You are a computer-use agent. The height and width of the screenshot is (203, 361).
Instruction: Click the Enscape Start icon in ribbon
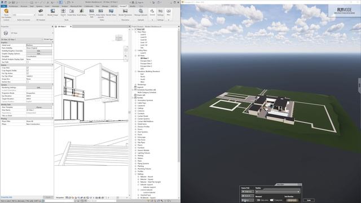pyautogui.click(x=6, y=11)
